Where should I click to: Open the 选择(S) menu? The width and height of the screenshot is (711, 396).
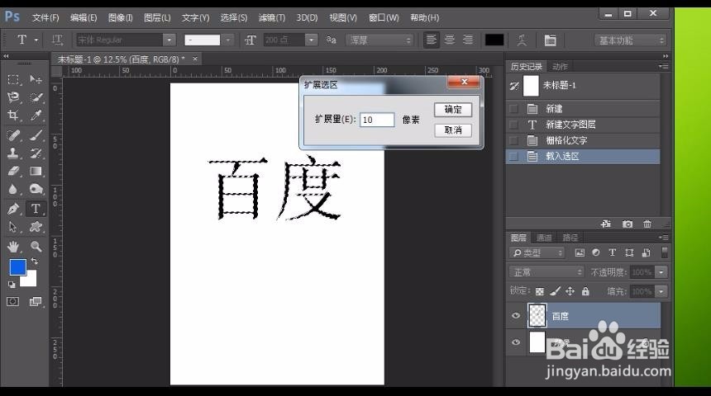233,17
